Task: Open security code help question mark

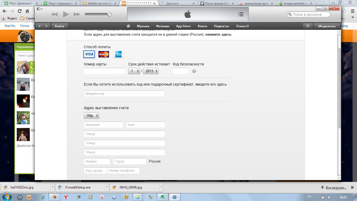Action: pos(194,71)
